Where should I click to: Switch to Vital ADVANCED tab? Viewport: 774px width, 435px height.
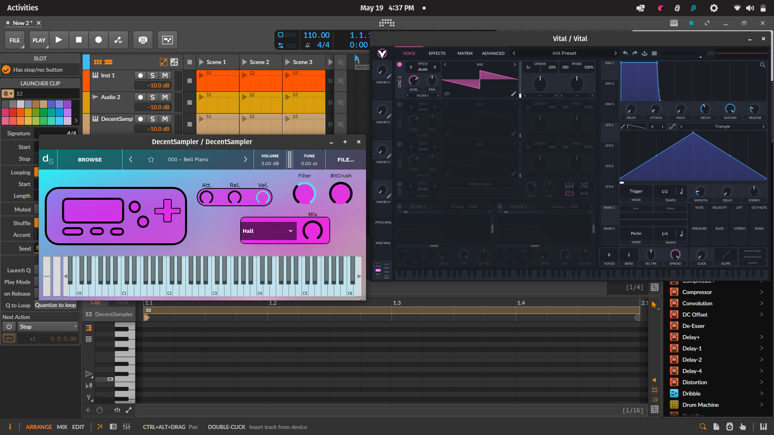tap(493, 53)
